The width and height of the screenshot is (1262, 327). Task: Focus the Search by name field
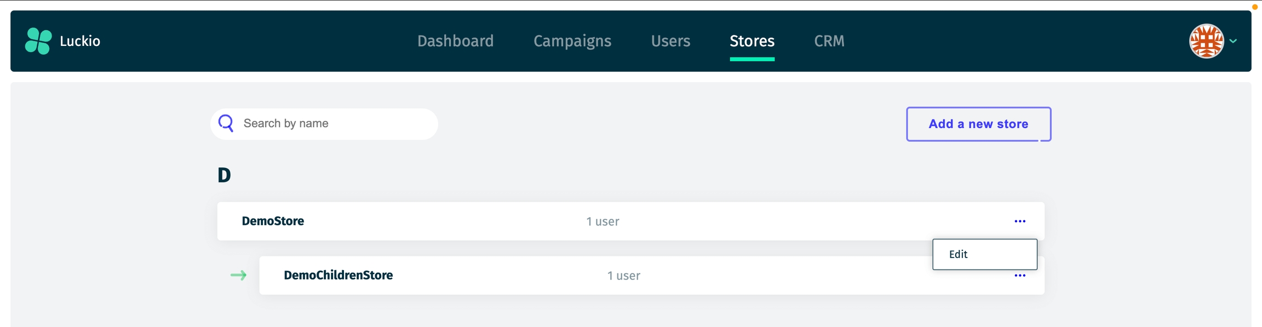[x=334, y=124]
